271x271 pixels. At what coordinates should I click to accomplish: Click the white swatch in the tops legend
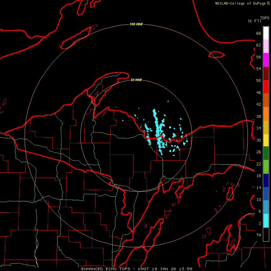[x=266, y=33]
